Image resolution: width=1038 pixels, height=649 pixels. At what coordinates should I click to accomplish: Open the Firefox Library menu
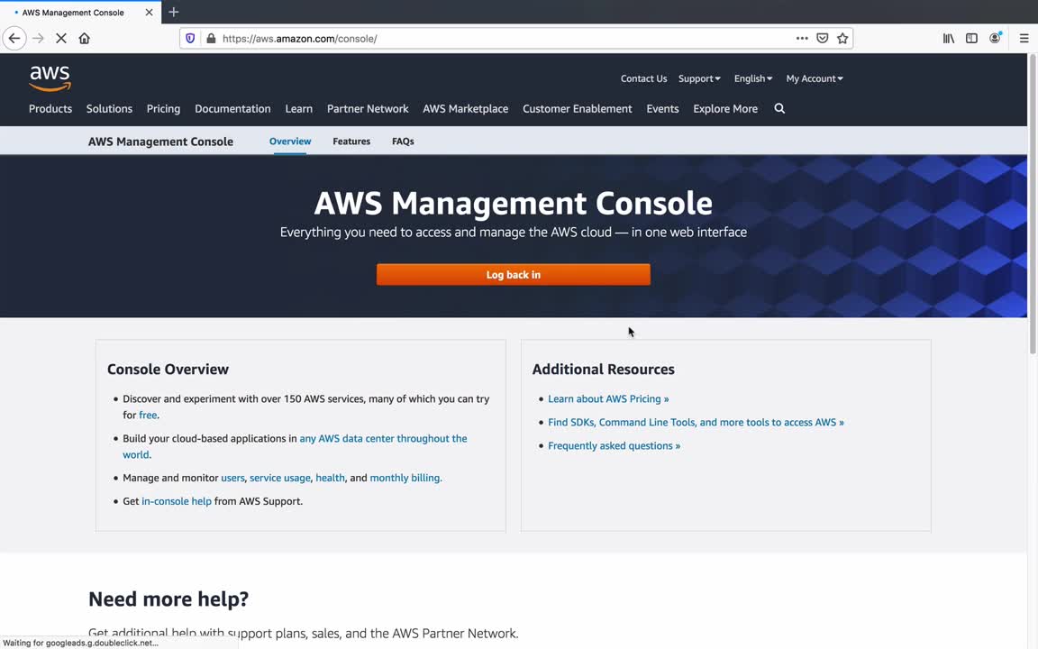click(x=948, y=39)
